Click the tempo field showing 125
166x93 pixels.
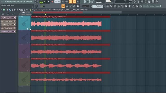click(x=57, y=2)
